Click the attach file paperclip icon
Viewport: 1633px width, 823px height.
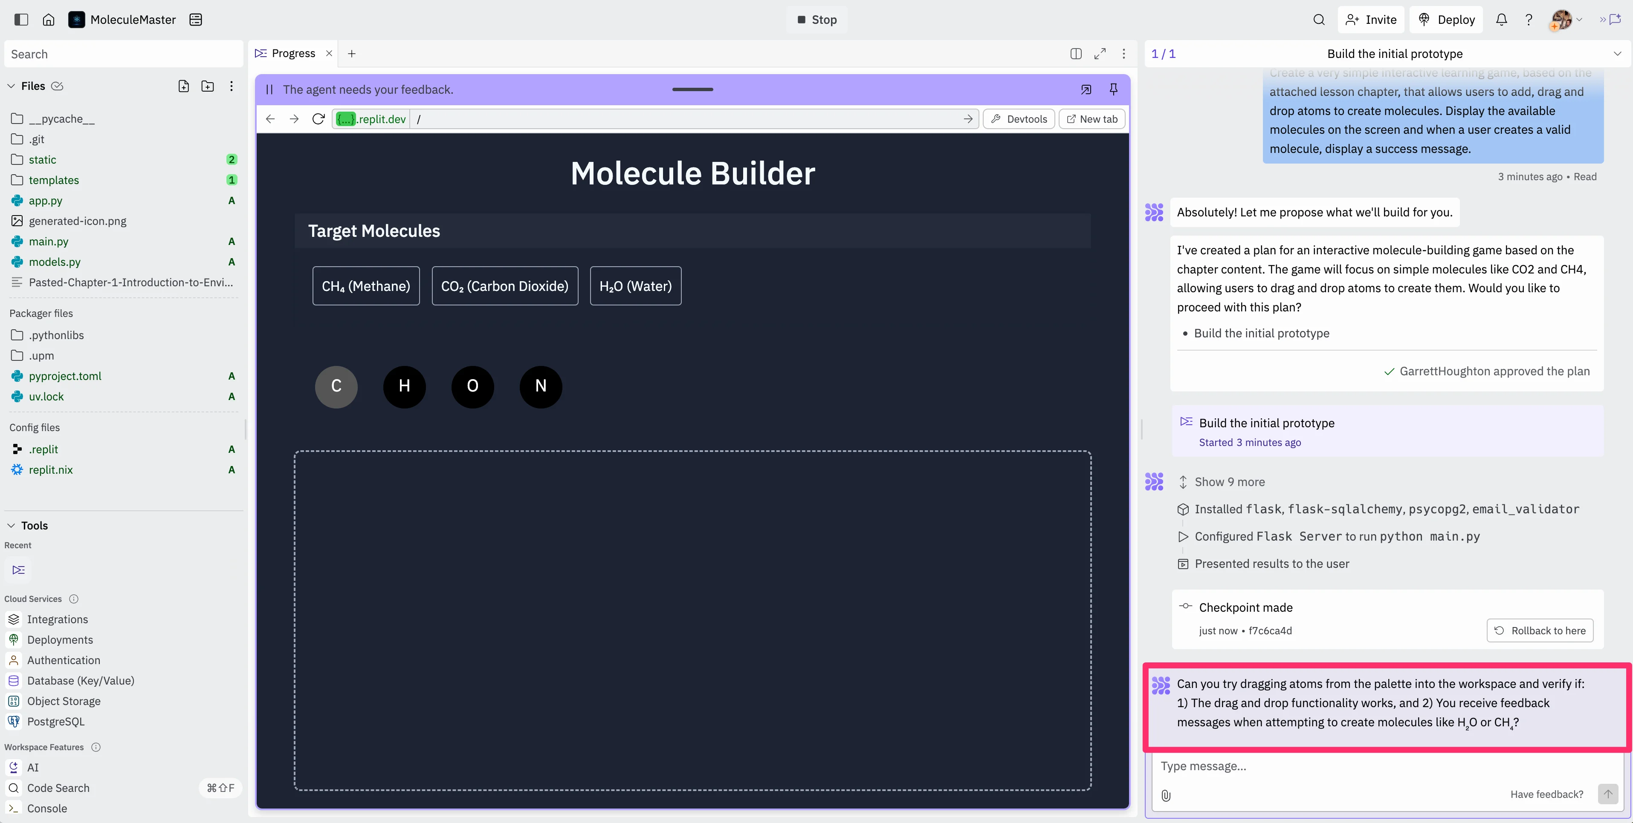tap(1166, 795)
